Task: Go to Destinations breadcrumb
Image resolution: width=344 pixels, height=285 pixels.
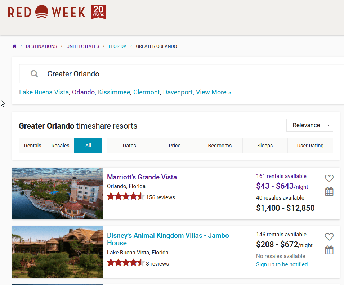Action: coord(41,46)
